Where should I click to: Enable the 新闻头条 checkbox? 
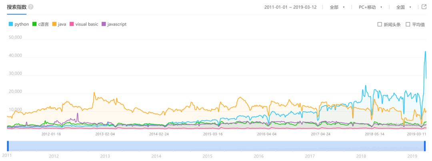pyautogui.click(x=380, y=24)
